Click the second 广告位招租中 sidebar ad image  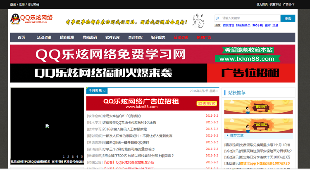coord(258,125)
